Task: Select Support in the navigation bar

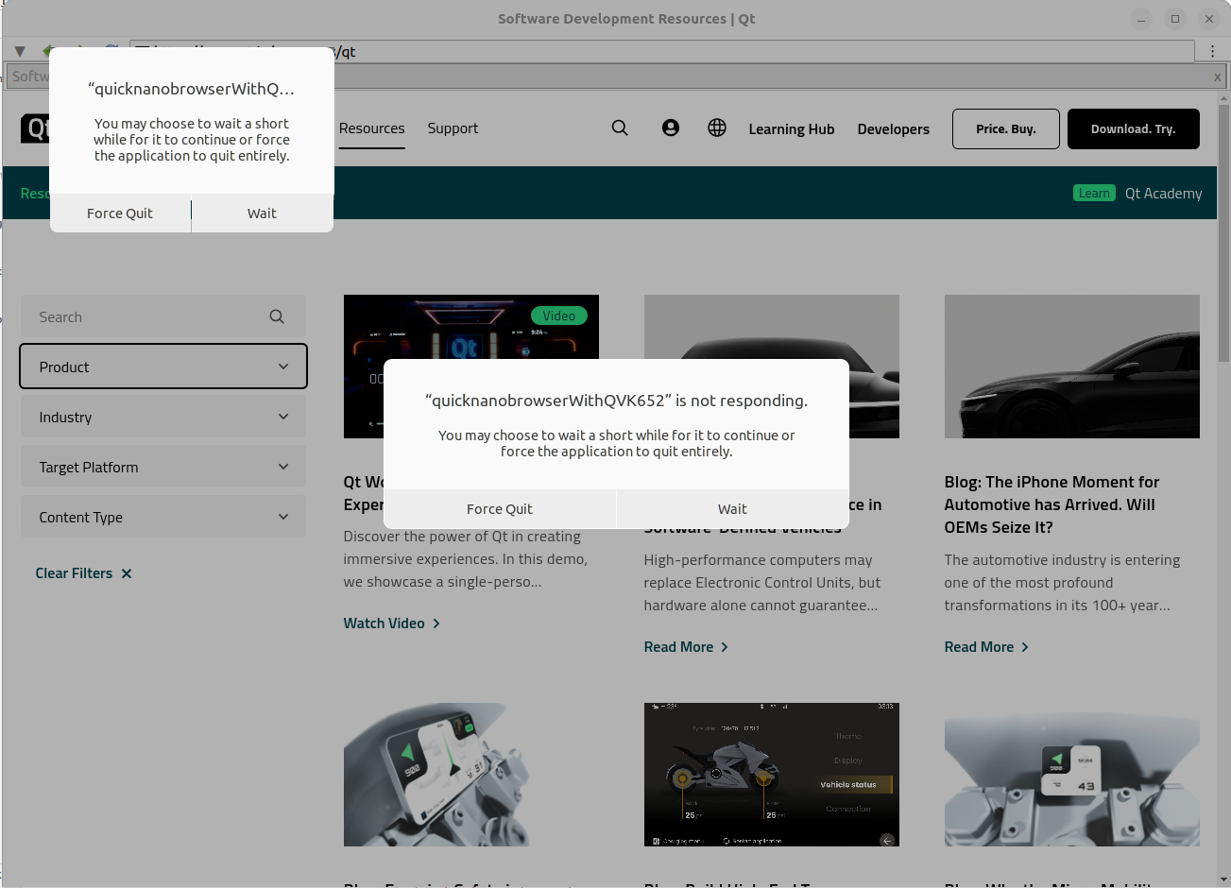Action: (453, 128)
